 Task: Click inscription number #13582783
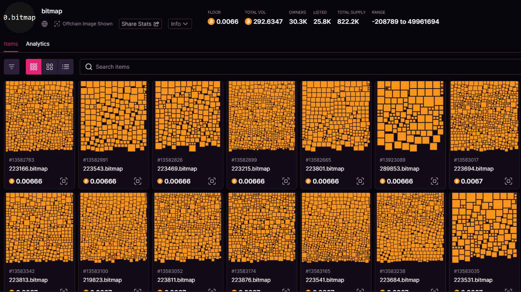[x=22, y=160]
